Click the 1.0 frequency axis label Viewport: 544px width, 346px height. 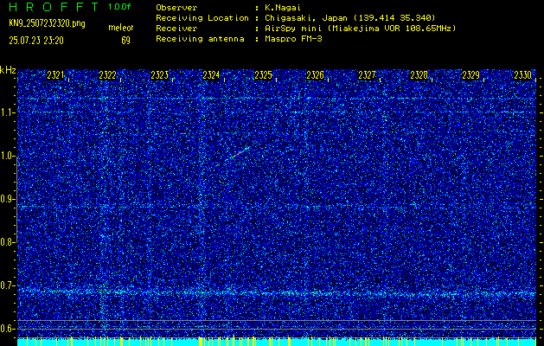[x=7, y=156]
